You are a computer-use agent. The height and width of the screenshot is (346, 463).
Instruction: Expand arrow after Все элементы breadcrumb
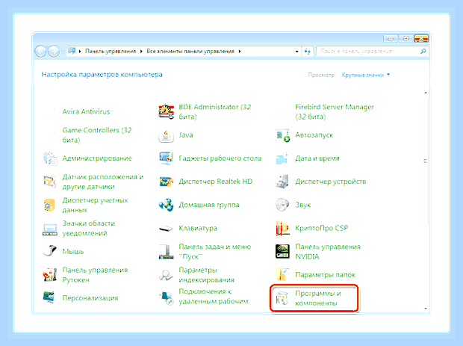click(240, 52)
